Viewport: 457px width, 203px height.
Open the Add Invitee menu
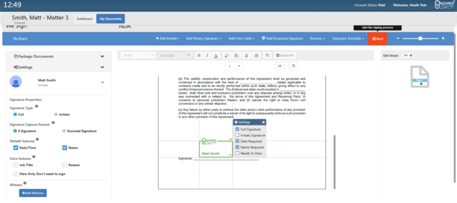[x=167, y=38]
